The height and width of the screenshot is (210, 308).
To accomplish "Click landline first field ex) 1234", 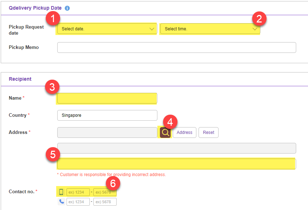I will coord(78,202).
